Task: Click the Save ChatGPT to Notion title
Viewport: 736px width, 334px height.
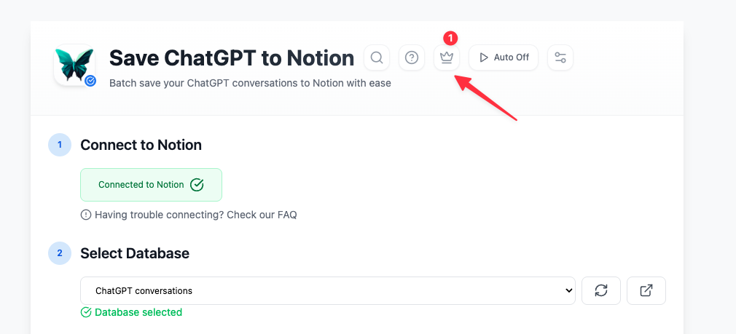Action: [232, 57]
